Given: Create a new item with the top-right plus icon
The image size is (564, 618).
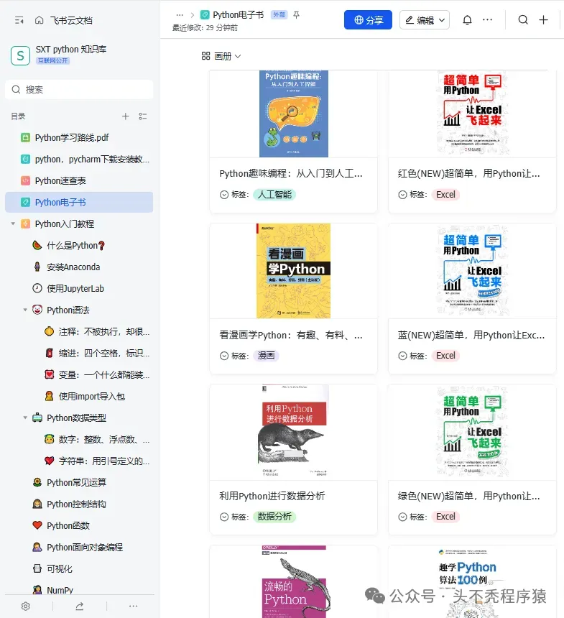Looking at the screenshot, I should [543, 19].
